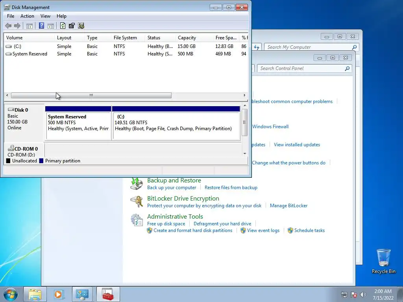Click the Restore files from backup link
This screenshot has height=302, width=403.
click(x=231, y=188)
